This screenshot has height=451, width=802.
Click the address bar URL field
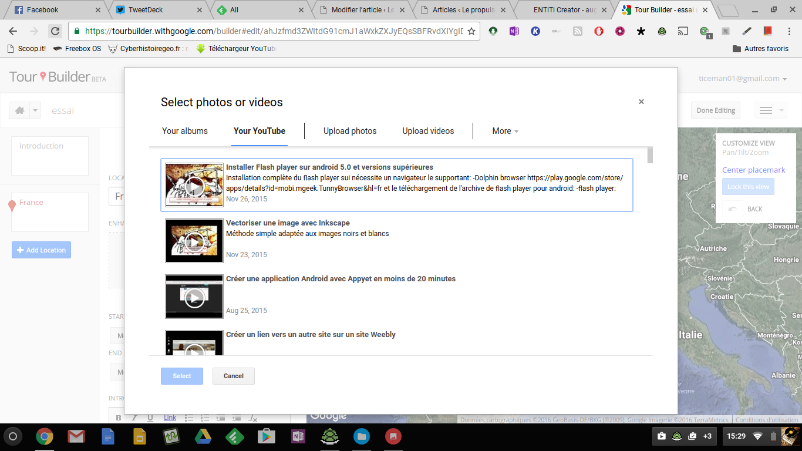273,31
